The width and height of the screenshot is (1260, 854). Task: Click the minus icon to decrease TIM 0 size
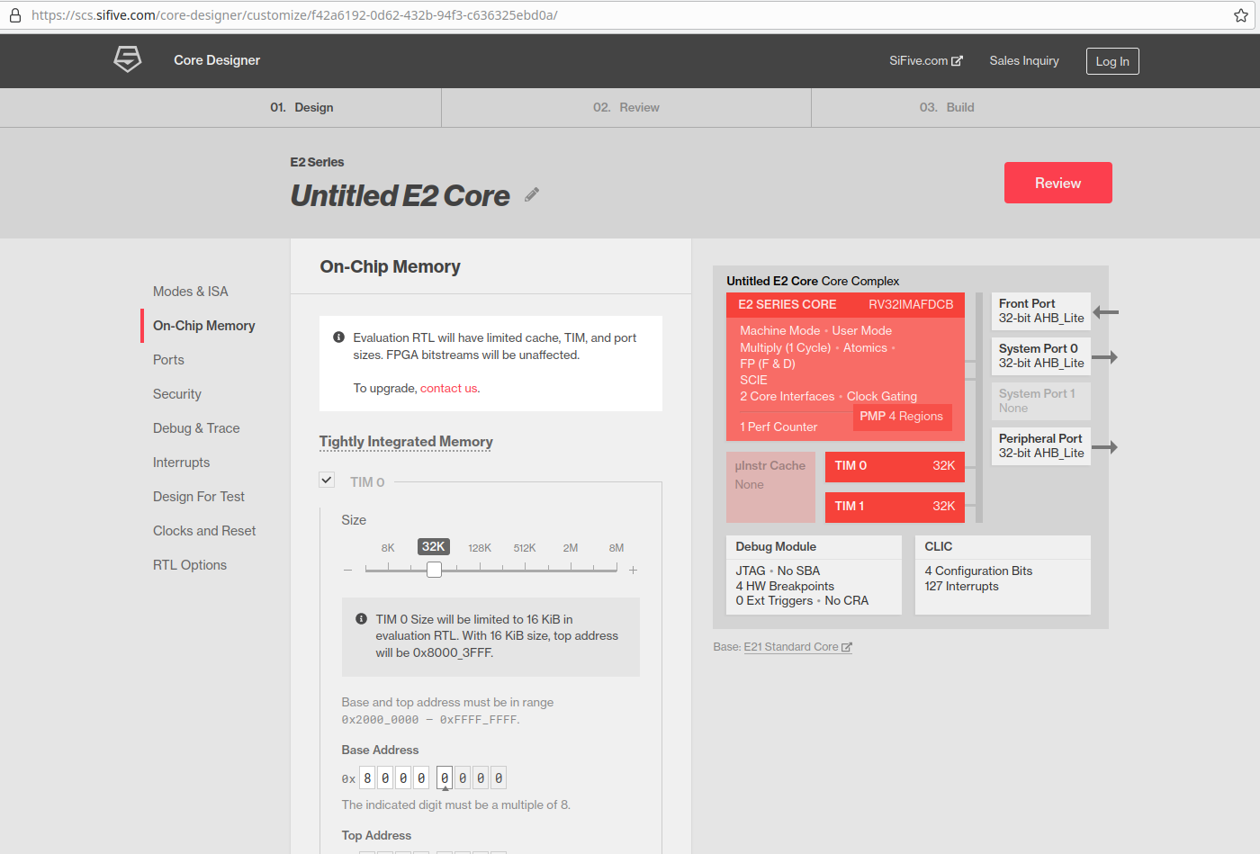[x=348, y=571]
